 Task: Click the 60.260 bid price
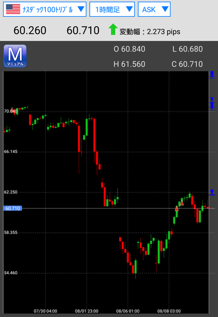pos(30,30)
